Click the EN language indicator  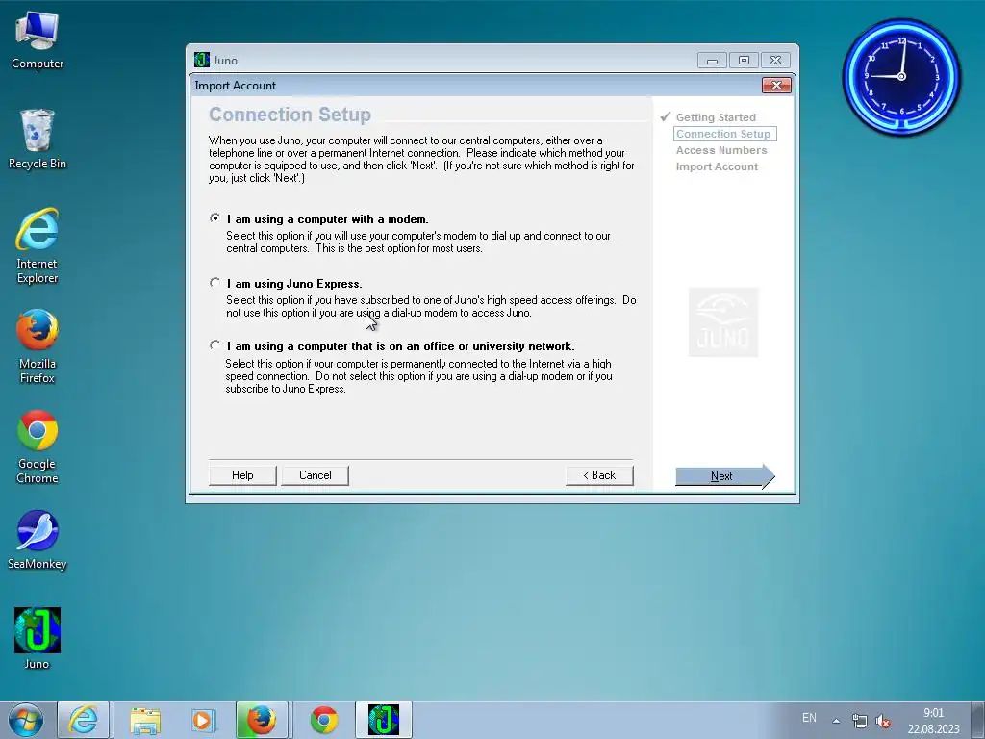809,718
